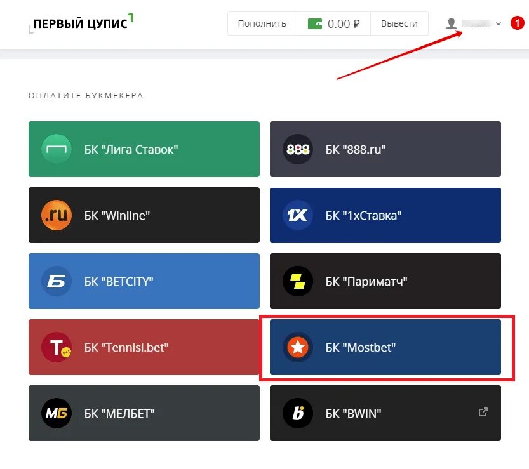Click the 888 round logo icon
The image size is (529, 469).
pos(298,149)
